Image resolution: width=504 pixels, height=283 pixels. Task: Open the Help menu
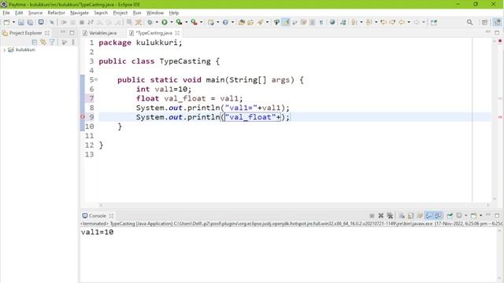point(174,13)
